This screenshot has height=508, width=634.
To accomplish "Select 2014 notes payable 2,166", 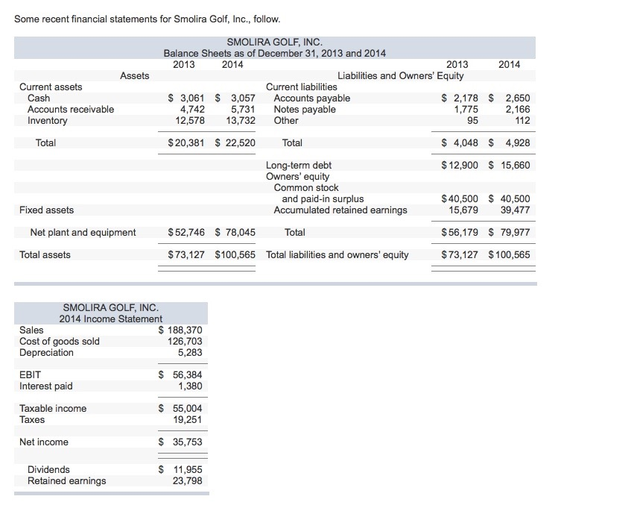I will coord(518,110).
